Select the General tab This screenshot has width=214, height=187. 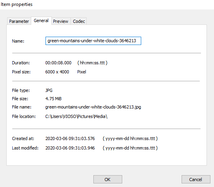pos(41,21)
